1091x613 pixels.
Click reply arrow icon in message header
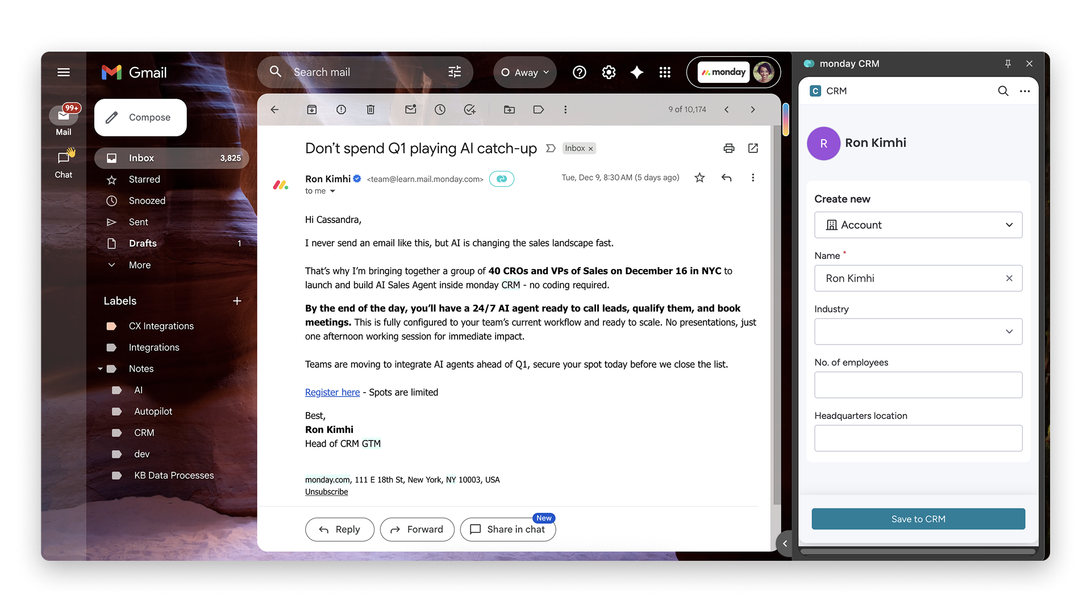tap(726, 178)
